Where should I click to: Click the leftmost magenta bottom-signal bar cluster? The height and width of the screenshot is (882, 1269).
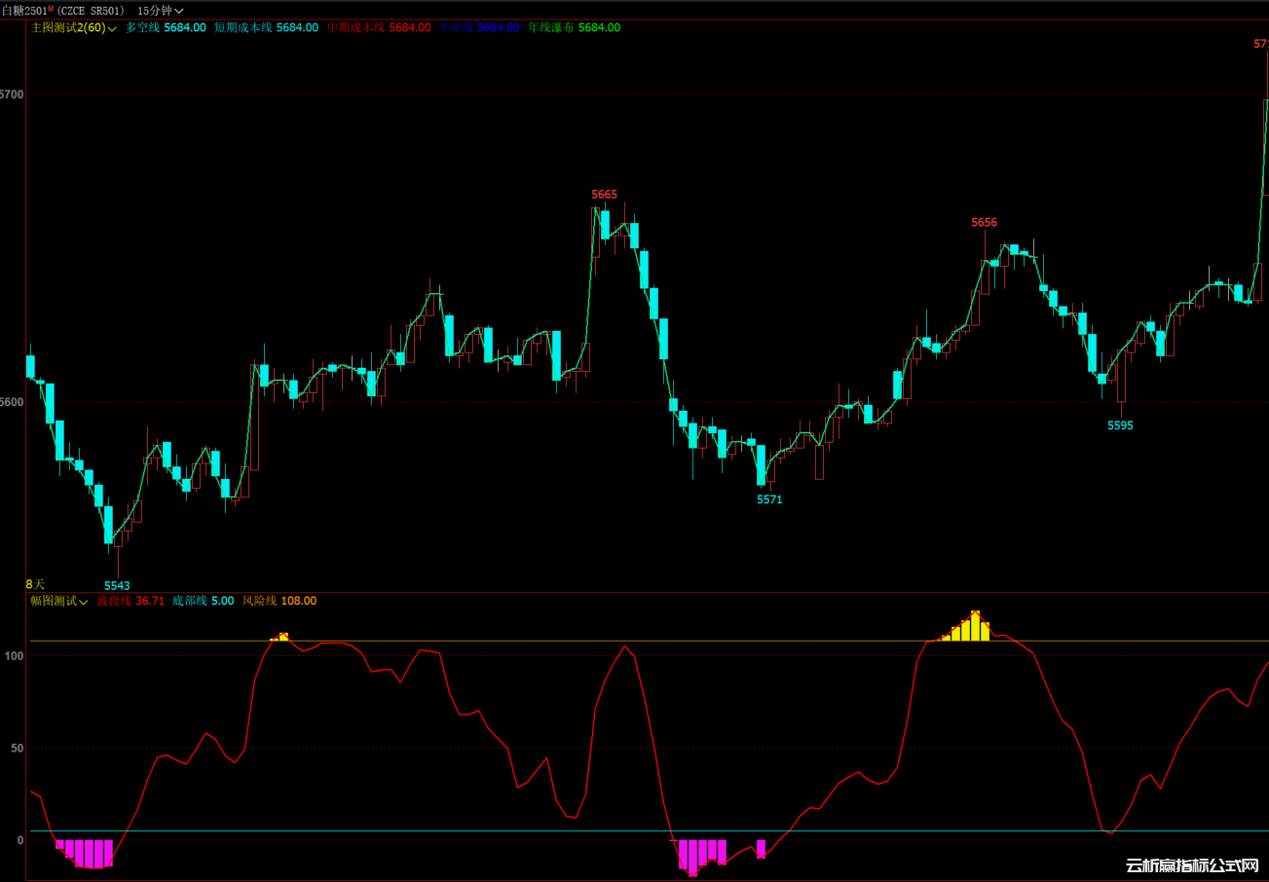85,853
